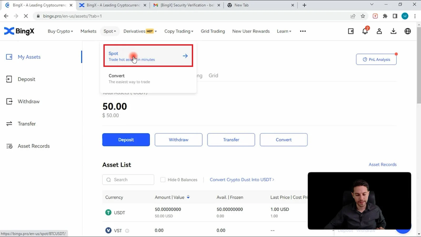Open My Assets in sidebar

click(x=29, y=57)
